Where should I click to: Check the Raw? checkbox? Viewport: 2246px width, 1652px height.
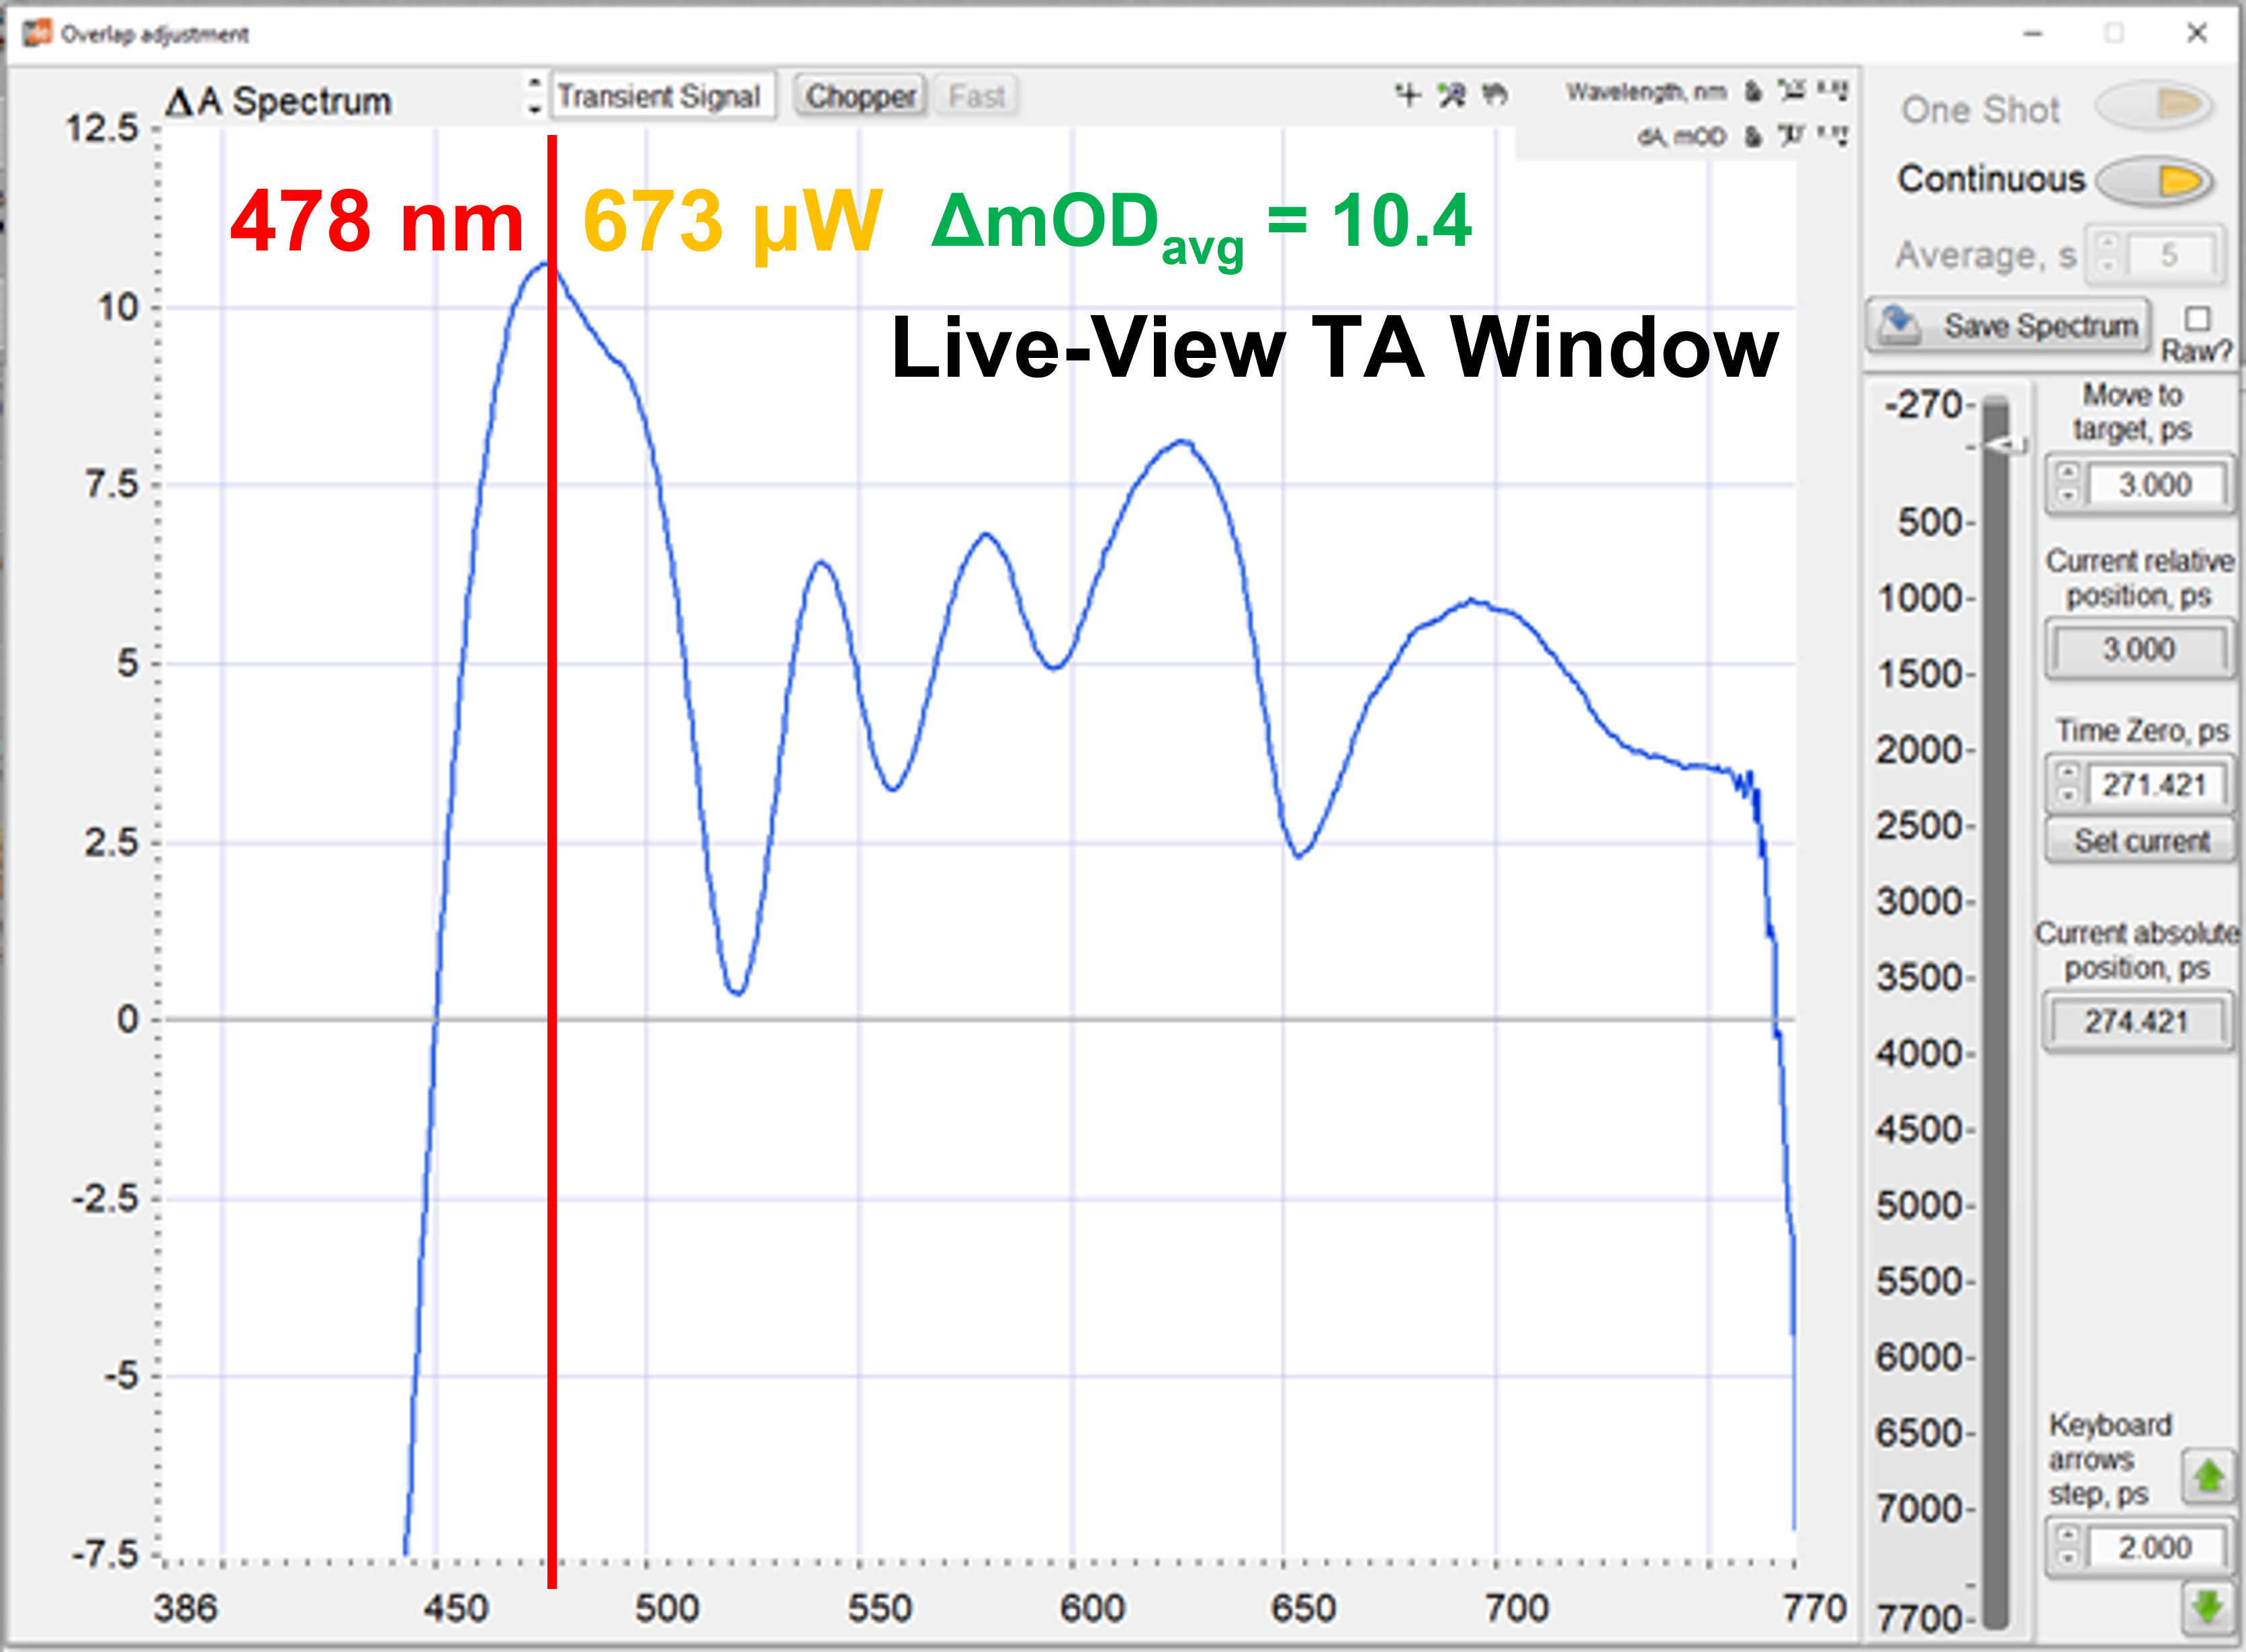pos(2197,319)
